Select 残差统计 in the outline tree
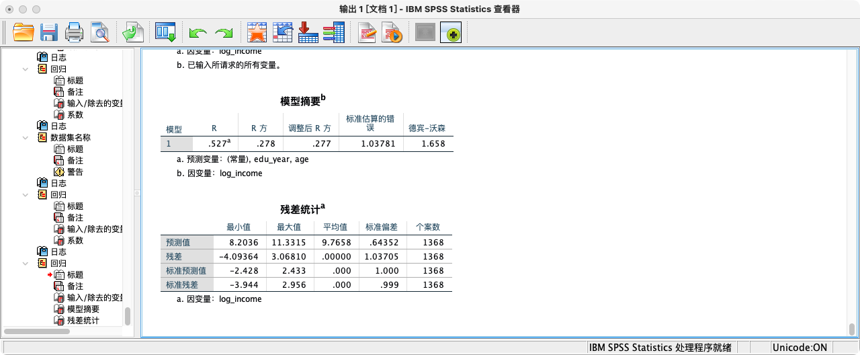The width and height of the screenshot is (860, 355). click(x=83, y=320)
